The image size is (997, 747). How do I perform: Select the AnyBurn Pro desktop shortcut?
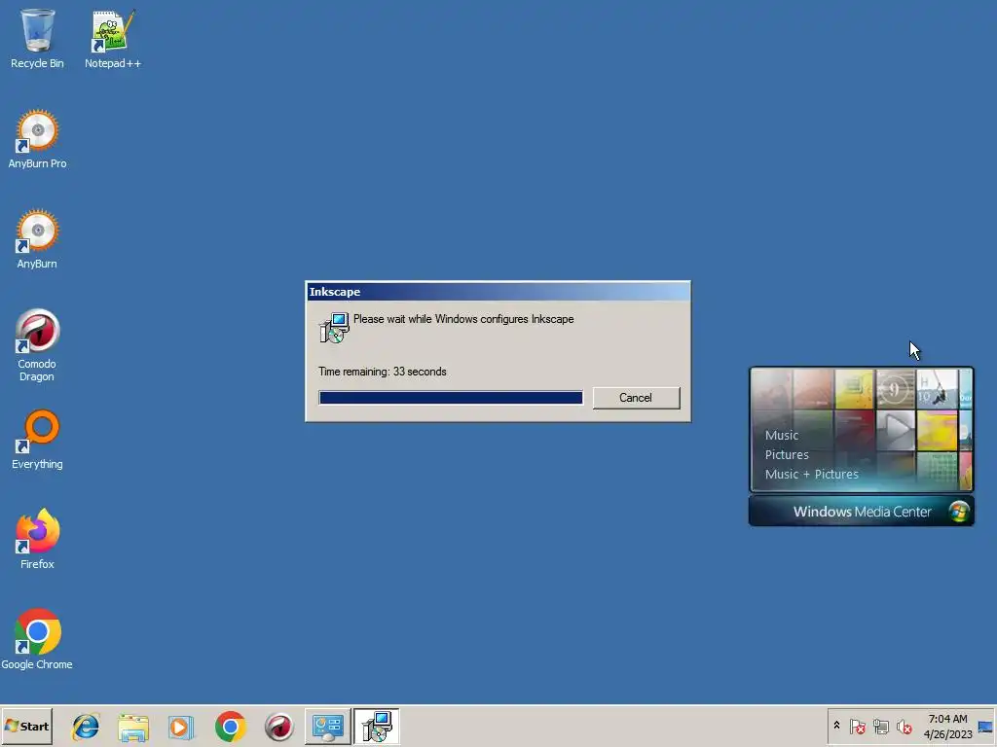[37, 139]
